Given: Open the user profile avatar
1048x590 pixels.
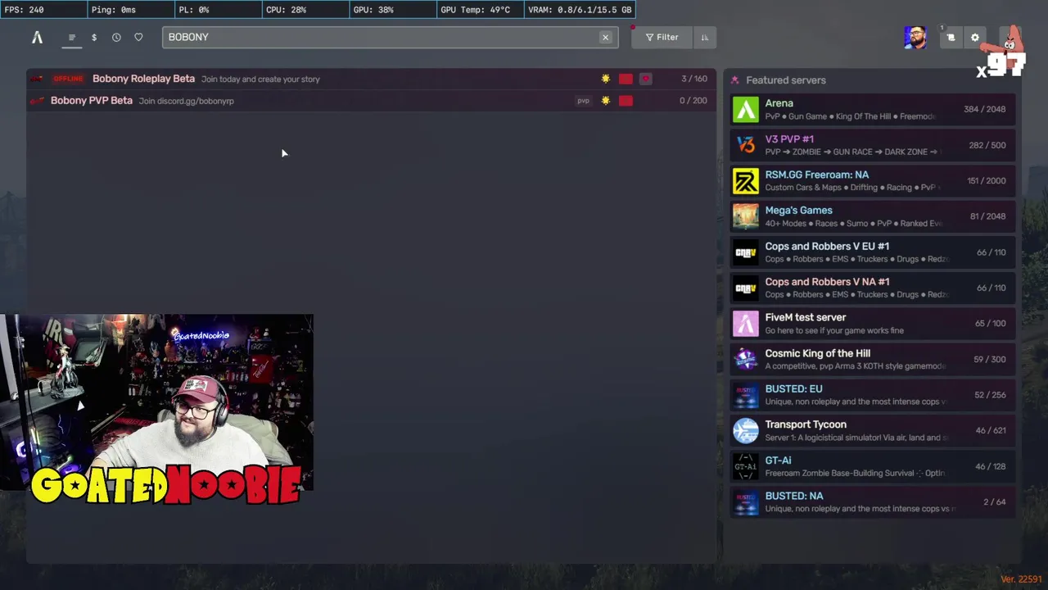Looking at the screenshot, I should tap(915, 38).
